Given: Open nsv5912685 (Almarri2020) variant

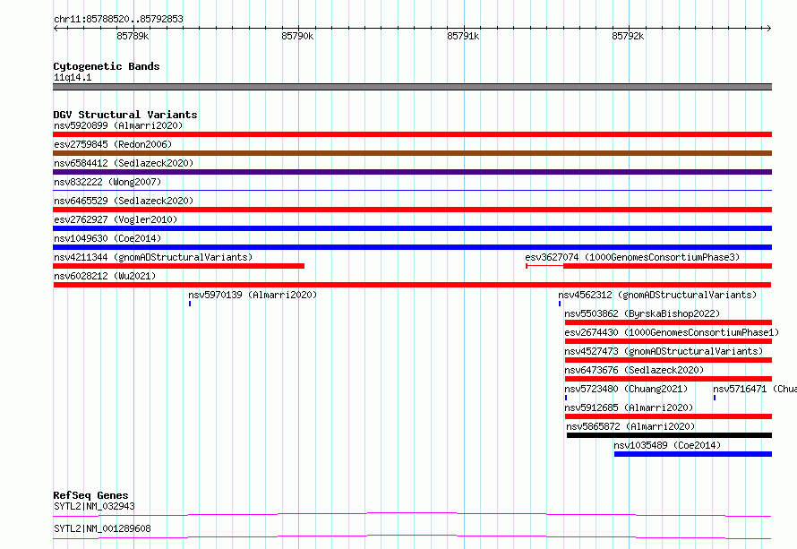Looking at the screenshot, I should click(x=668, y=416).
